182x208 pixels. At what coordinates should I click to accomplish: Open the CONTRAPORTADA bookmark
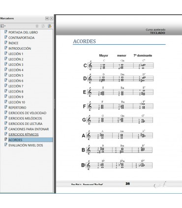pyautogui.click(x=22, y=38)
